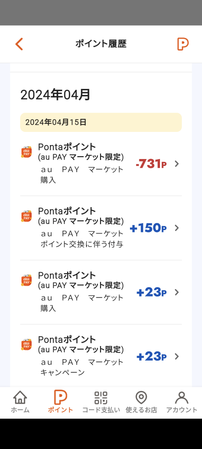
Task: Expand the +150P entry chevron
Action: [x=177, y=228]
